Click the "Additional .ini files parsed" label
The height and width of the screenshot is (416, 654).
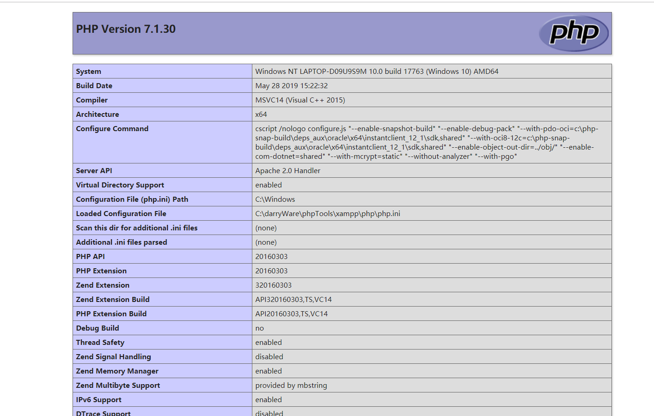point(122,242)
